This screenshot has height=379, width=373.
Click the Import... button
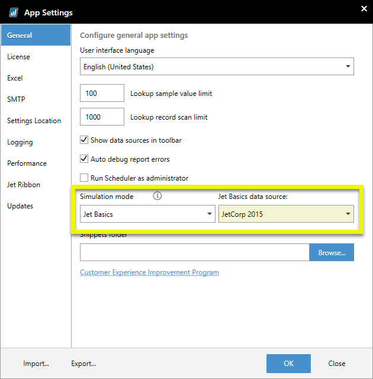click(x=36, y=364)
